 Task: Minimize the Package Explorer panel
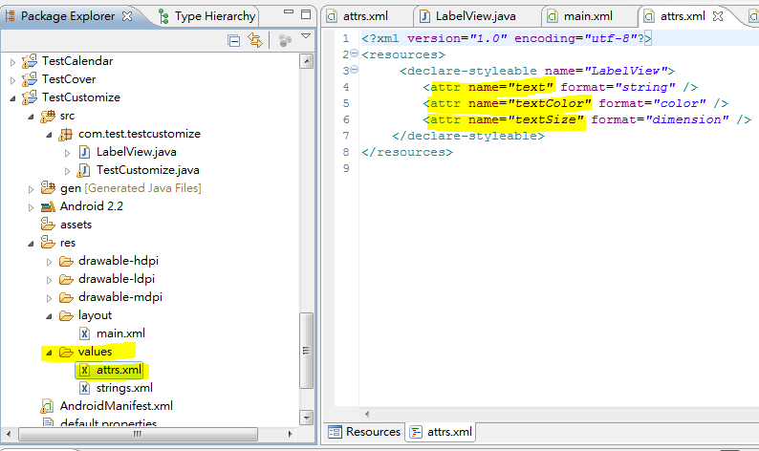point(289,11)
